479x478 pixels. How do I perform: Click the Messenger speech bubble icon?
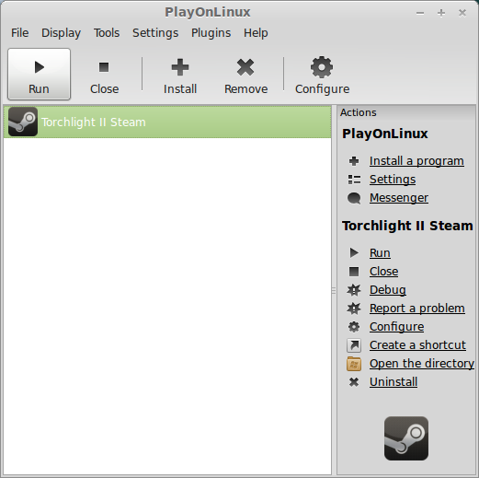click(354, 198)
